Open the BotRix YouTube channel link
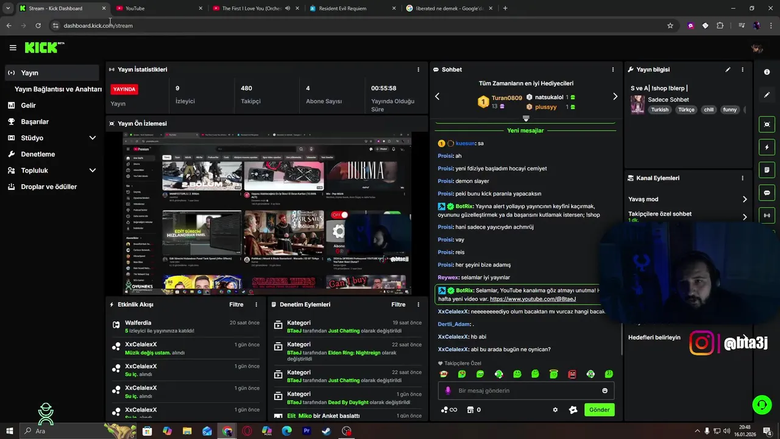780x439 pixels. pyautogui.click(x=533, y=299)
